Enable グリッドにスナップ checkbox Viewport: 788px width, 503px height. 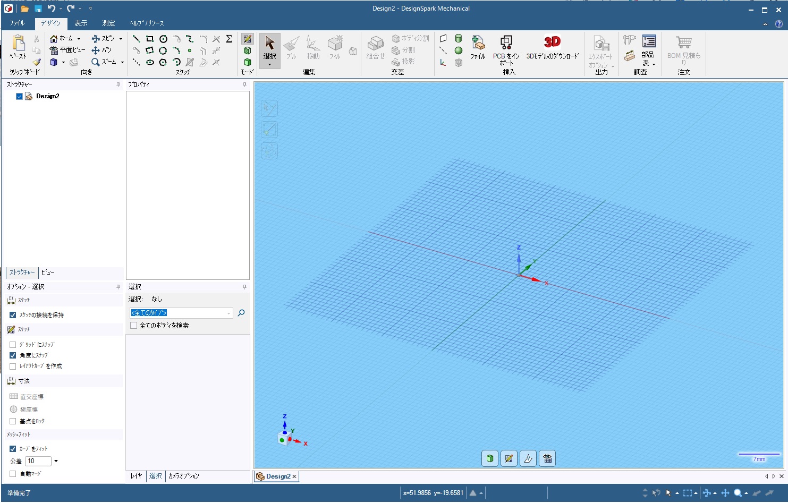pos(13,345)
